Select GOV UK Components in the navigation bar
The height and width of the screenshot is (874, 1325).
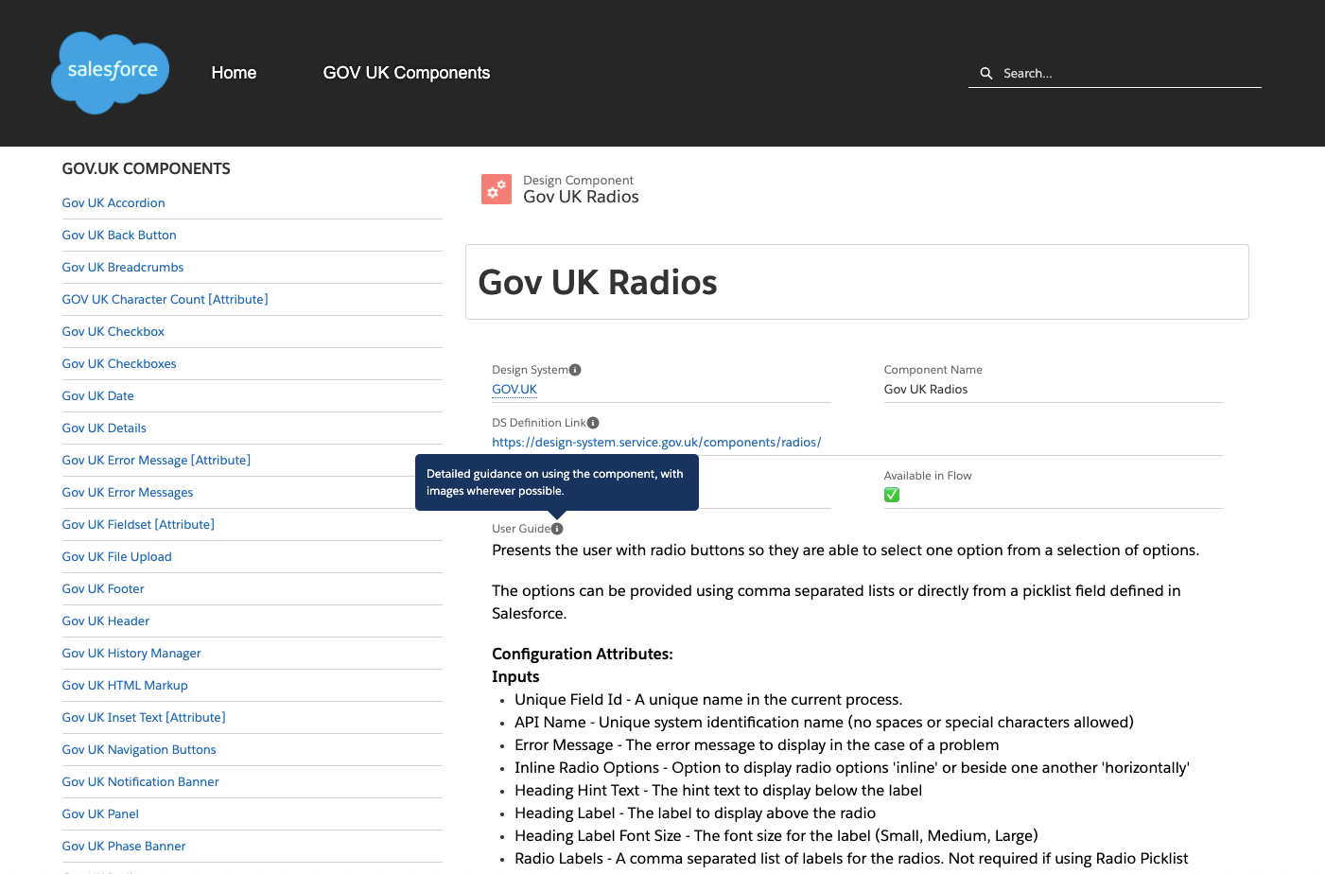coord(406,72)
